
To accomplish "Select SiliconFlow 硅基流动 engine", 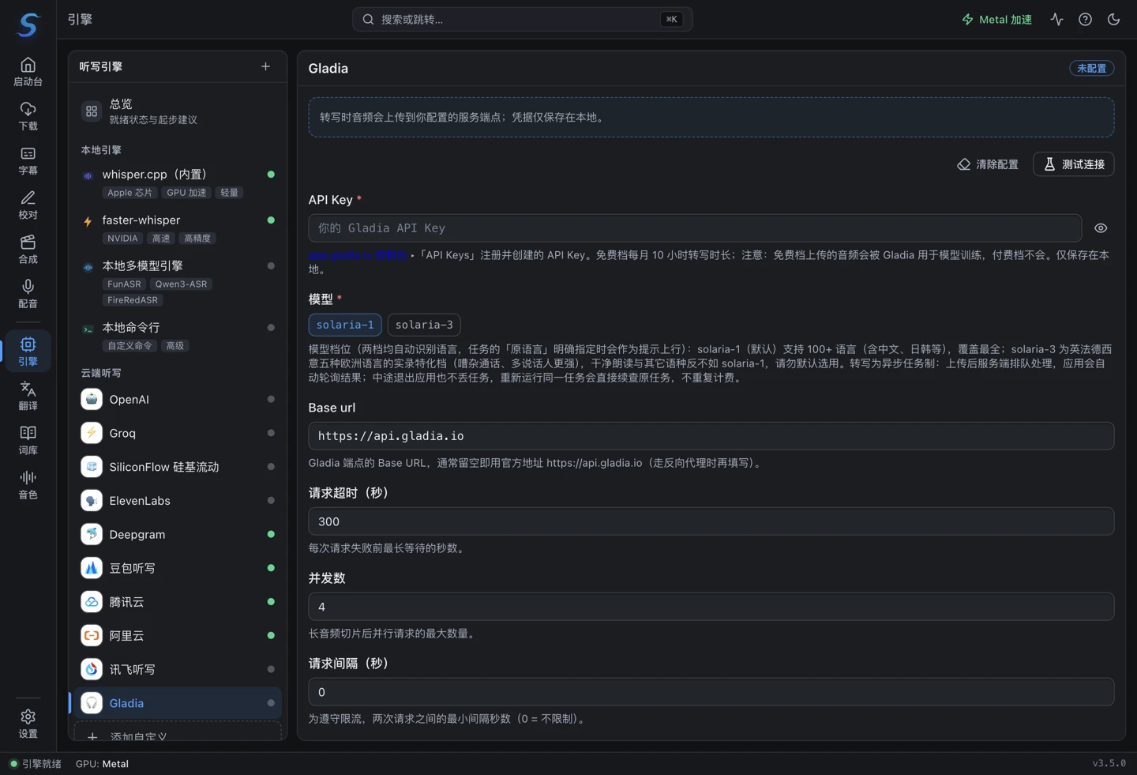I will [178, 467].
